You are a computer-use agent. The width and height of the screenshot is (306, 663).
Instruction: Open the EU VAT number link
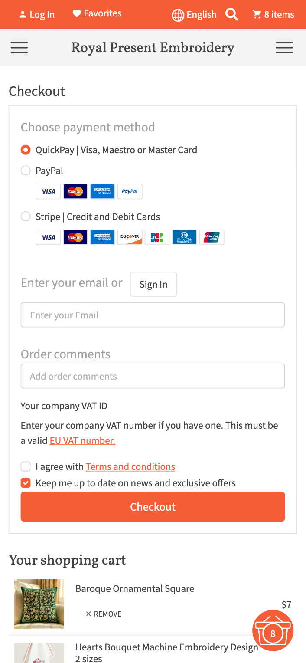point(82,441)
